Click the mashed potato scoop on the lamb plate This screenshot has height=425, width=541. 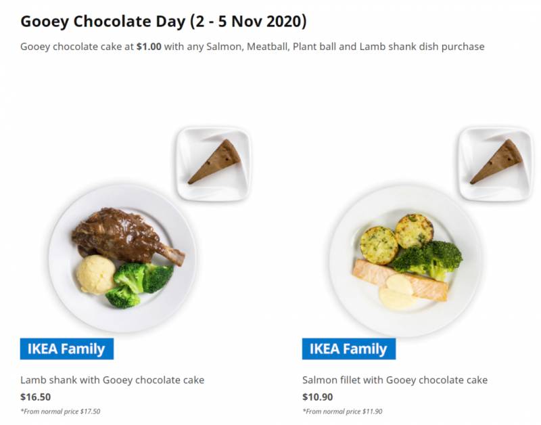95,273
